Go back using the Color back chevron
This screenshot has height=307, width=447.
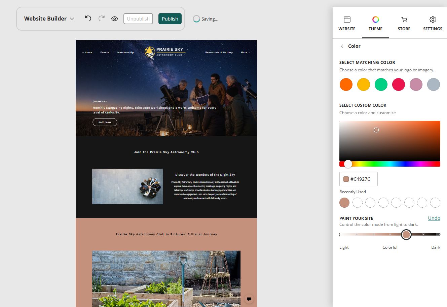(x=342, y=46)
